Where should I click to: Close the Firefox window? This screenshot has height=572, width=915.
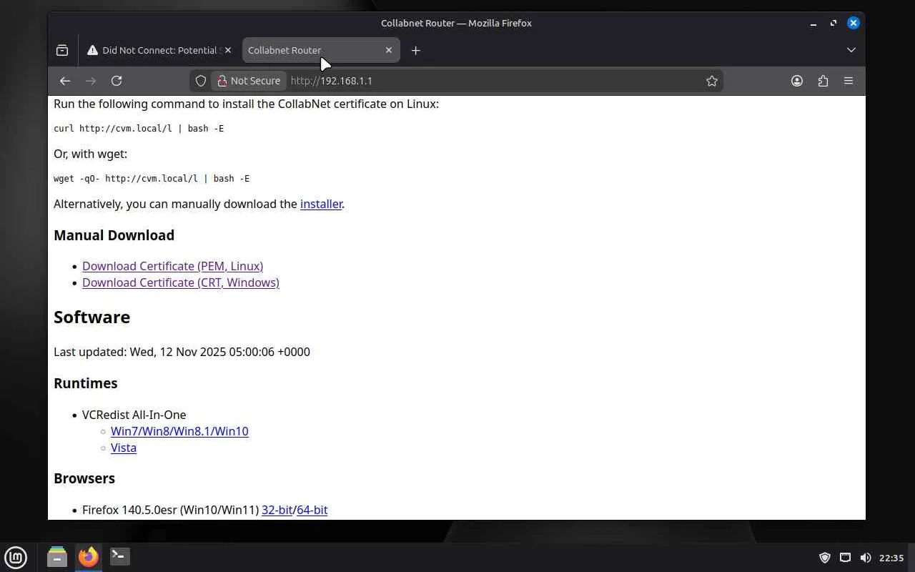[x=854, y=23]
